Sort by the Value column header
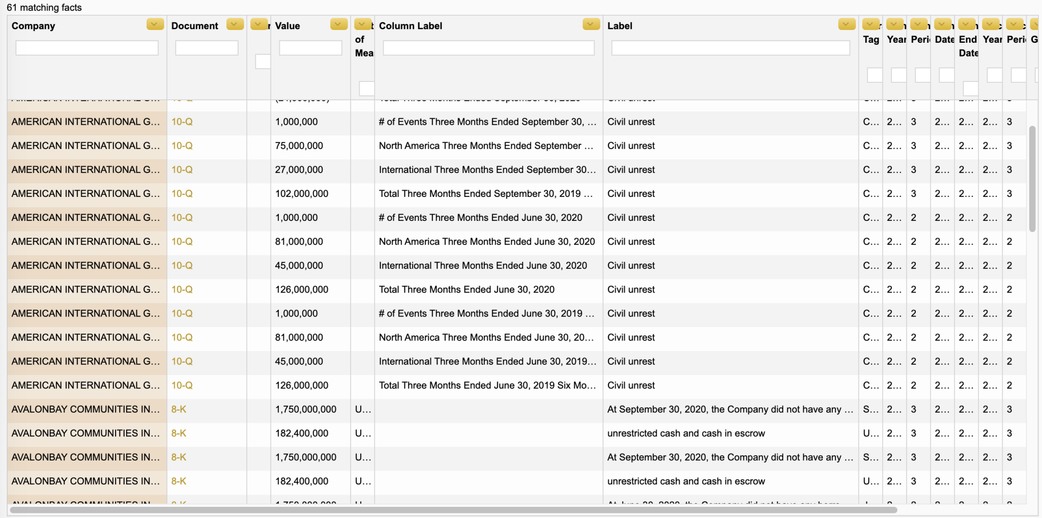 (287, 26)
